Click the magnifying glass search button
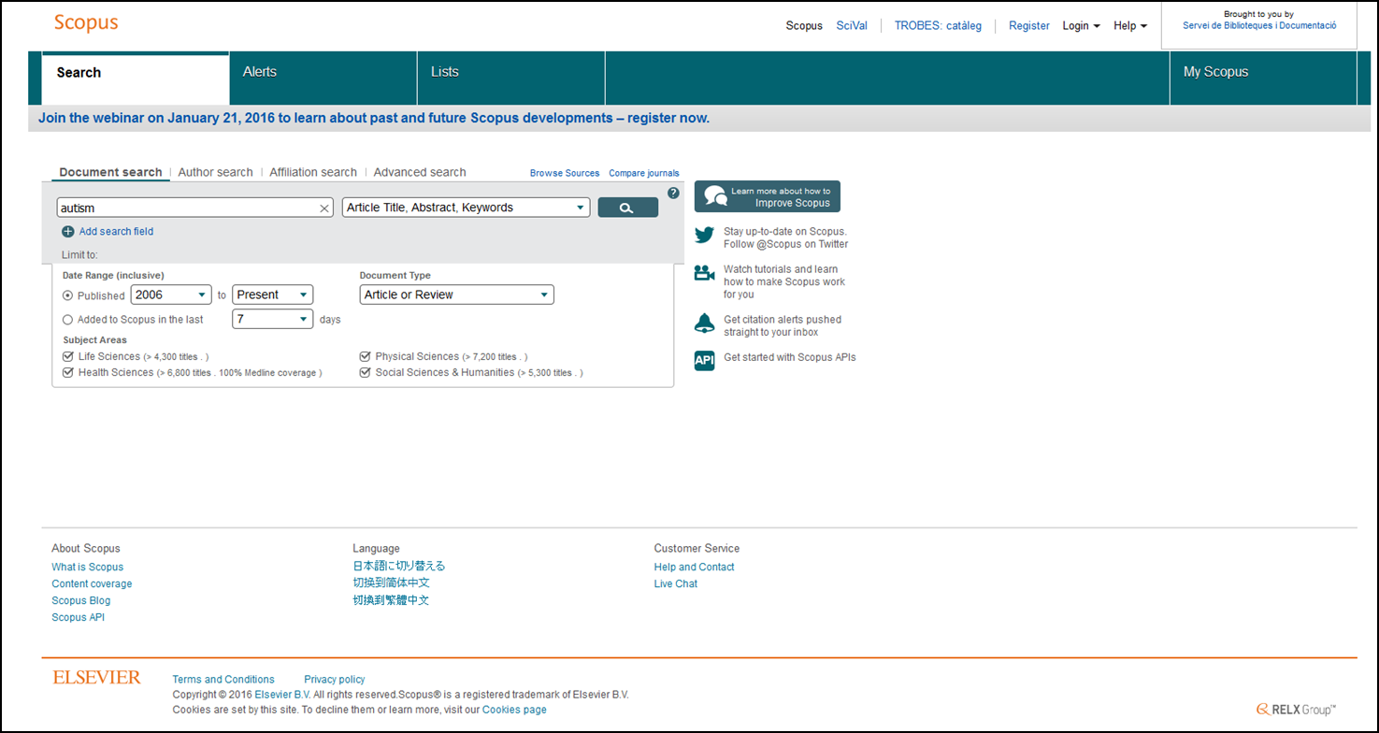 [627, 208]
